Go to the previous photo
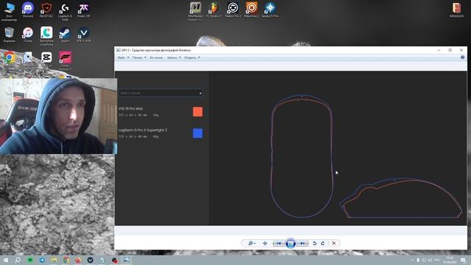The width and height of the screenshot is (471, 265). coord(279,243)
